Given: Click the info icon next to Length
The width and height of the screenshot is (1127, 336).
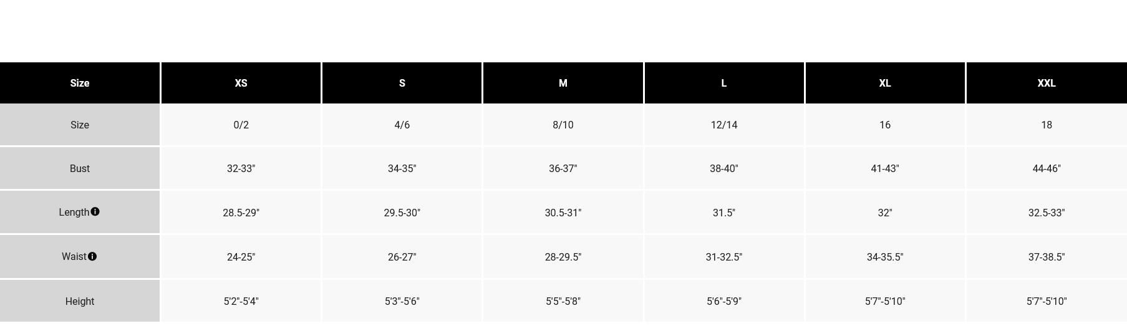Looking at the screenshot, I should click(x=95, y=212).
